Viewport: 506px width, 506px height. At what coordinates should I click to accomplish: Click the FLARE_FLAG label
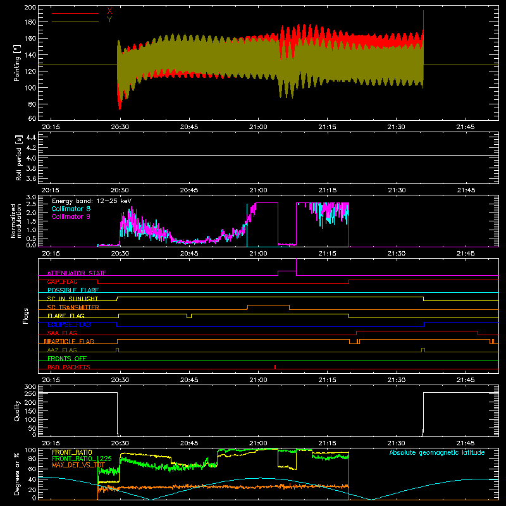(x=66, y=316)
